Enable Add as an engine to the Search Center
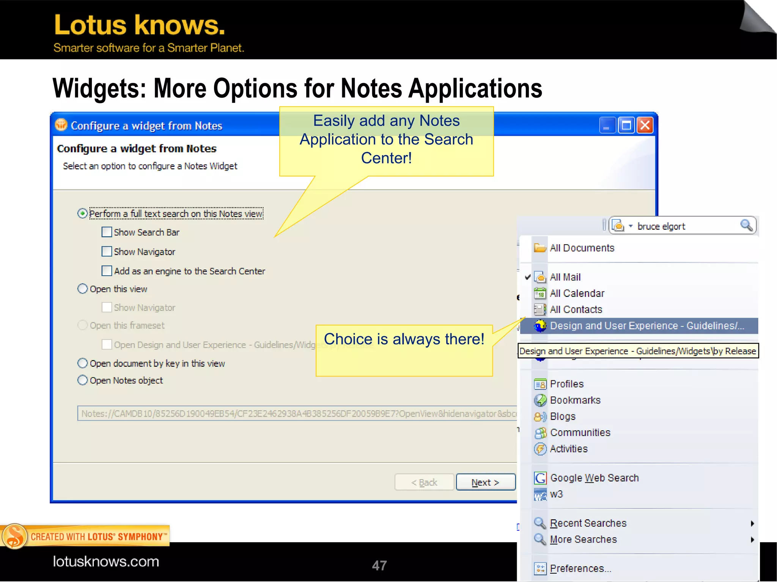This screenshot has height=582, width=777. click(107, 271)
